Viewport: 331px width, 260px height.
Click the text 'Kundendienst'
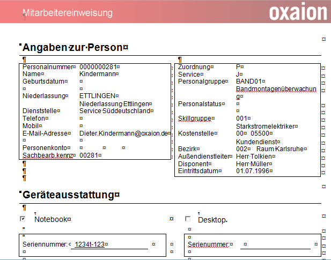tap(256, 142)
